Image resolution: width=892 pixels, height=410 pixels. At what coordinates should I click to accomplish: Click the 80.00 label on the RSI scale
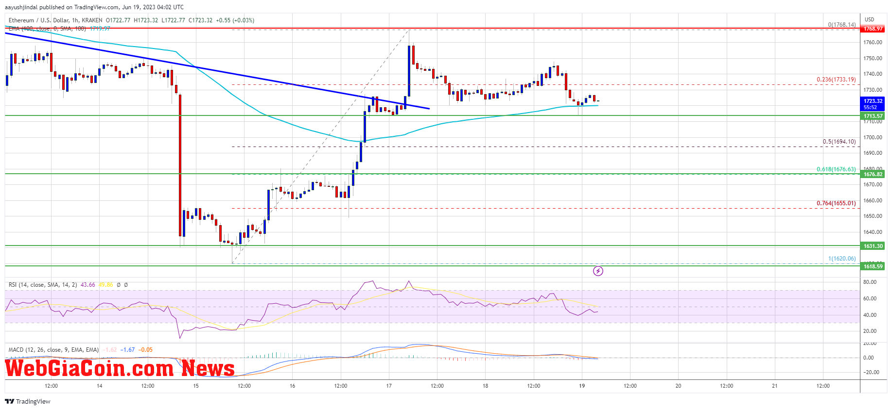(870, 282)
